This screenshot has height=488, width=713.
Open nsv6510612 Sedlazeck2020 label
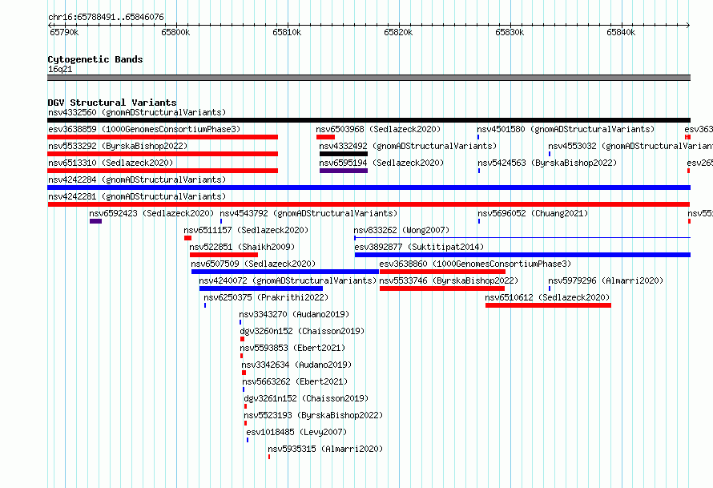point(547,297)
